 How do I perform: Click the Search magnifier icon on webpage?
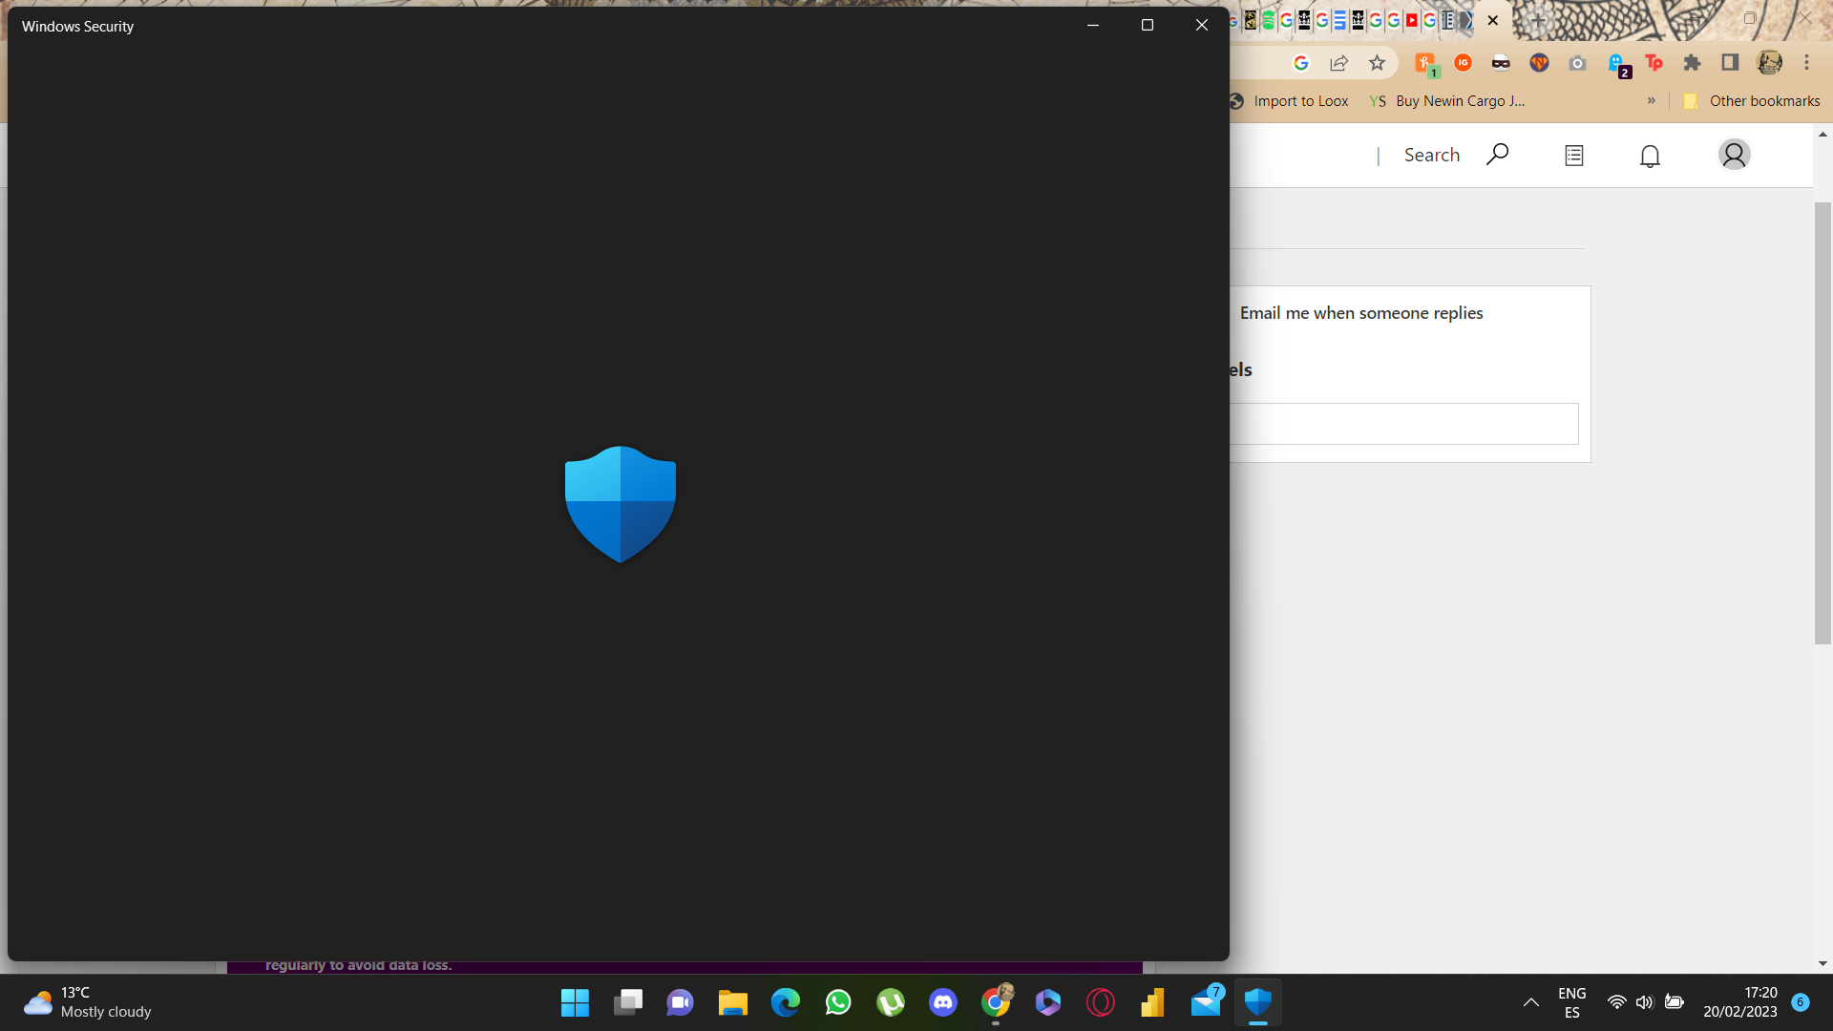click(1497, 155)
